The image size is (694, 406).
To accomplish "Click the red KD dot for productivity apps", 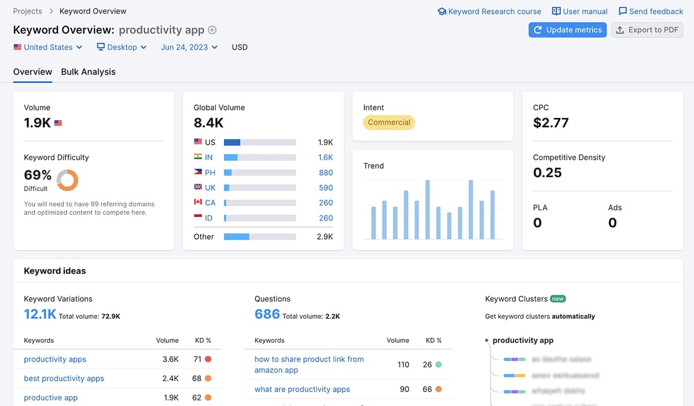I will pyautogui.click(x=208, y=359).
